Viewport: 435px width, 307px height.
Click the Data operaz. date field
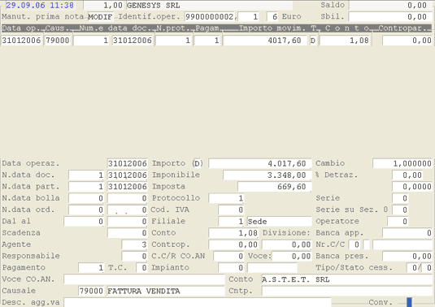coord(128,163)
